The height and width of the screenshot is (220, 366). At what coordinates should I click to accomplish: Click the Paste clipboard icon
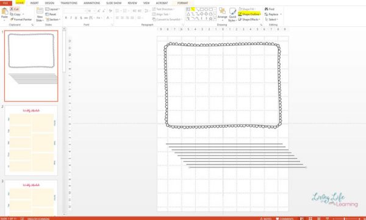click(x=4, y=12)
